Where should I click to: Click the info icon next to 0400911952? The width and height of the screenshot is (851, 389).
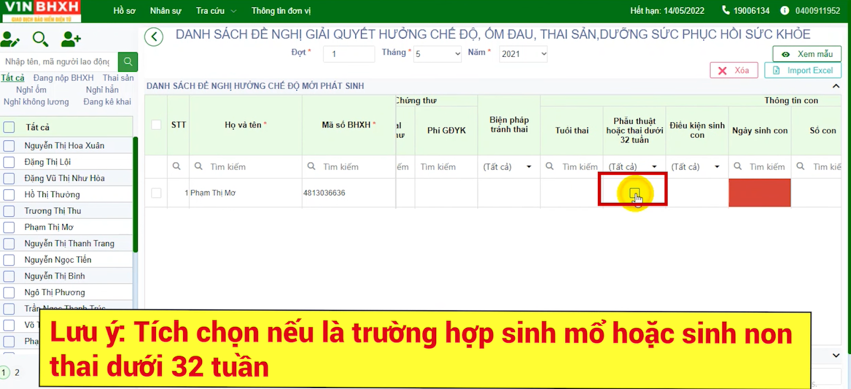pos(785,10)
